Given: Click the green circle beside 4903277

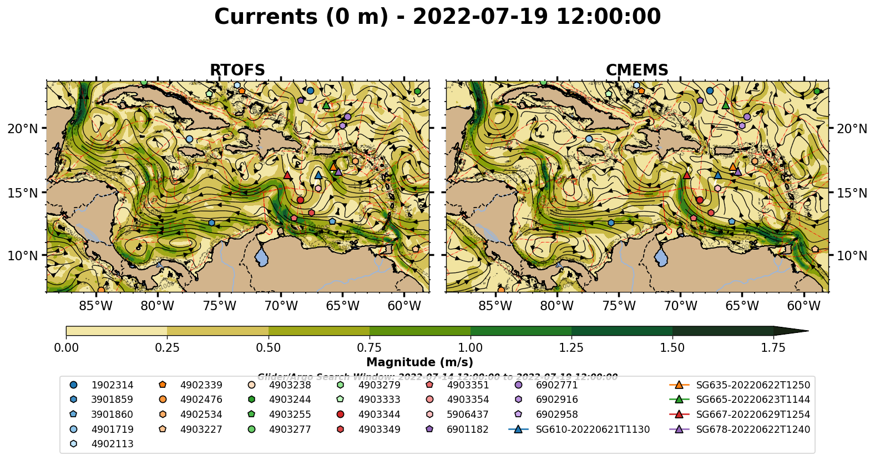Looking at the screenshot, I should (251, 429).
